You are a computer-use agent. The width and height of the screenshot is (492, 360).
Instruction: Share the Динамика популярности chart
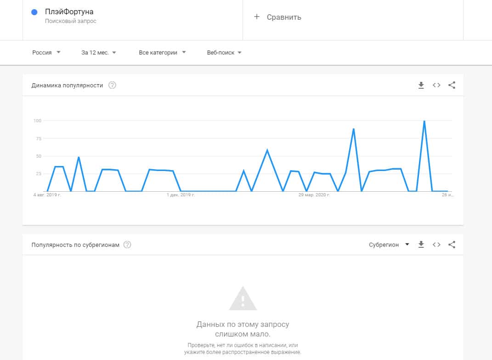coord(452,85)
